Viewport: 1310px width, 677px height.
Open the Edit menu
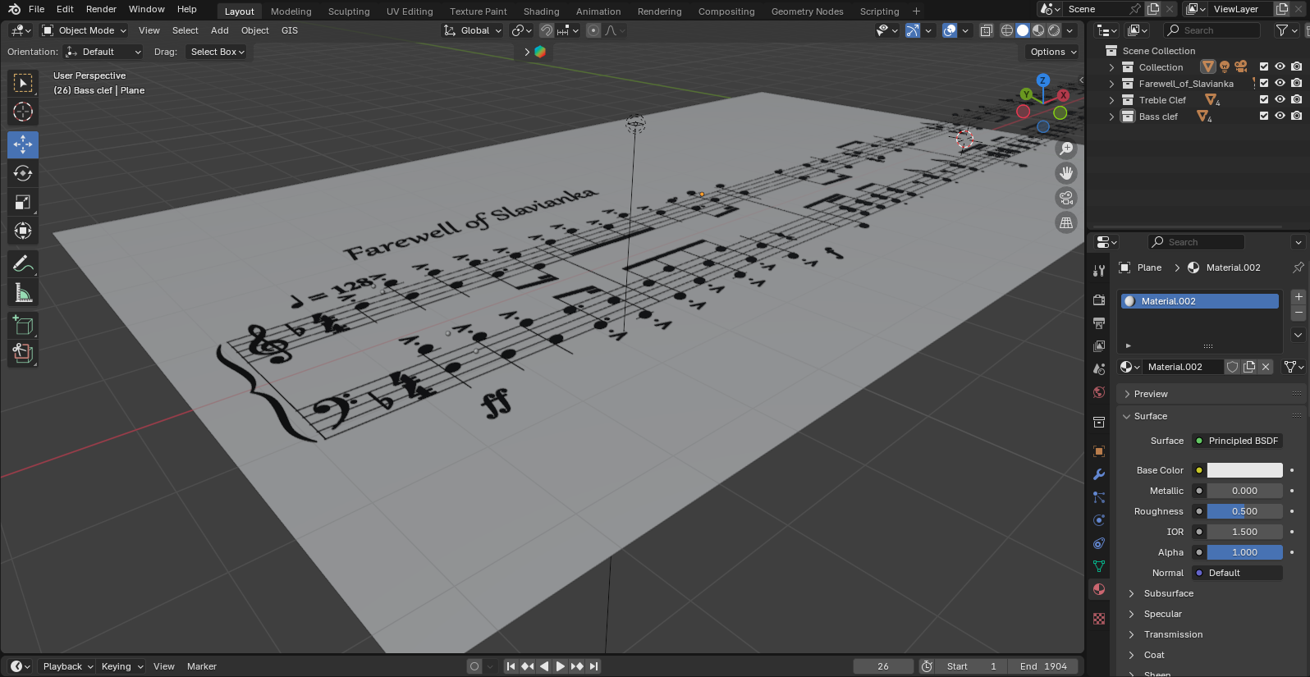point(65,9)
